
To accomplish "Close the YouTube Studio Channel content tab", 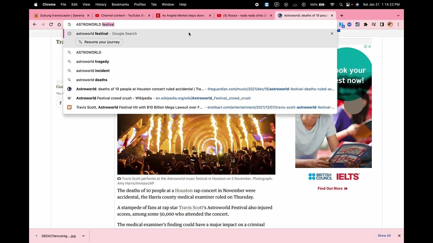I will tap(149, 16).
